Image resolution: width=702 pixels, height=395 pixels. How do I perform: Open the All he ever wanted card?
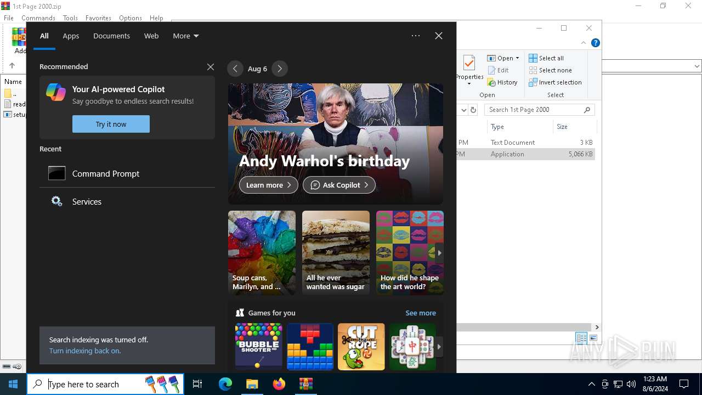pos(336,252)
